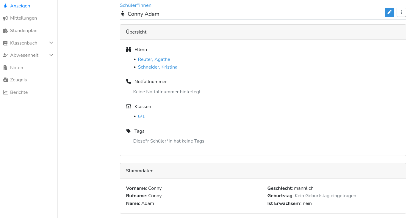The width and height of the screenshot is (413, 218).
Task: Expand the Klassenbuch submenu chevron
Action: [51, 43]
